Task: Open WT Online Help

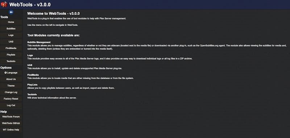Action: [x=11, y=130]
